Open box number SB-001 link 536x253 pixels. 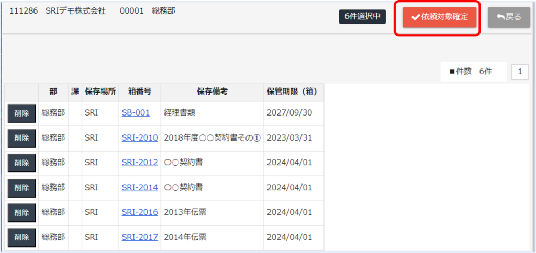[136, 113]
